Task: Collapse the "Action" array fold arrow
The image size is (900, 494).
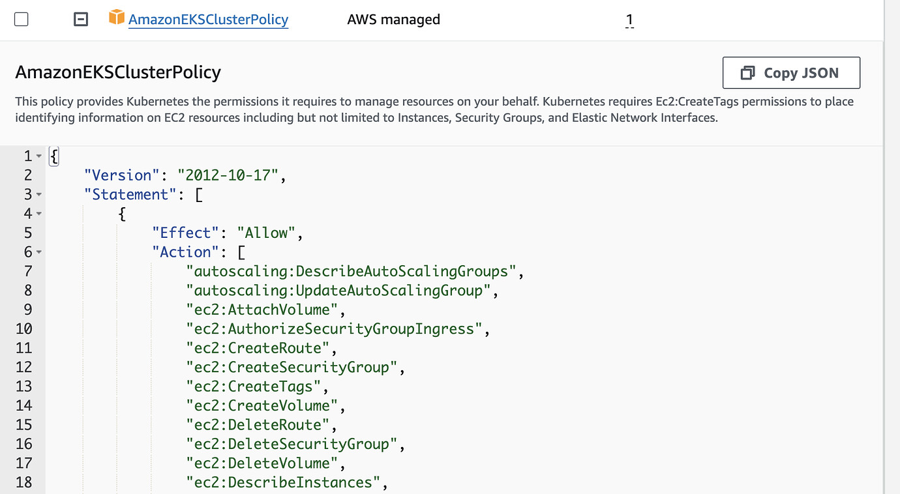Action: click(39, 252)
